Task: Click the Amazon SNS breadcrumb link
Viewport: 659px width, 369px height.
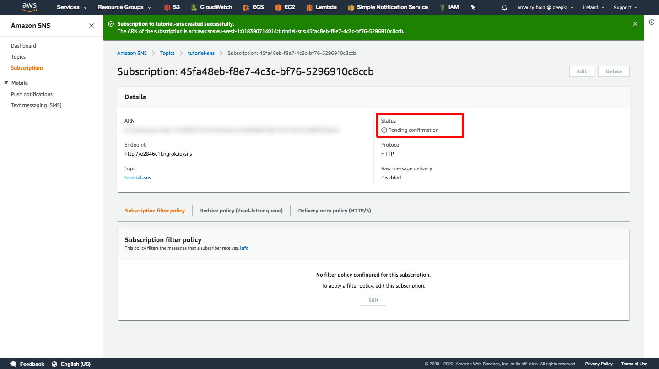Action: point(132,53)
